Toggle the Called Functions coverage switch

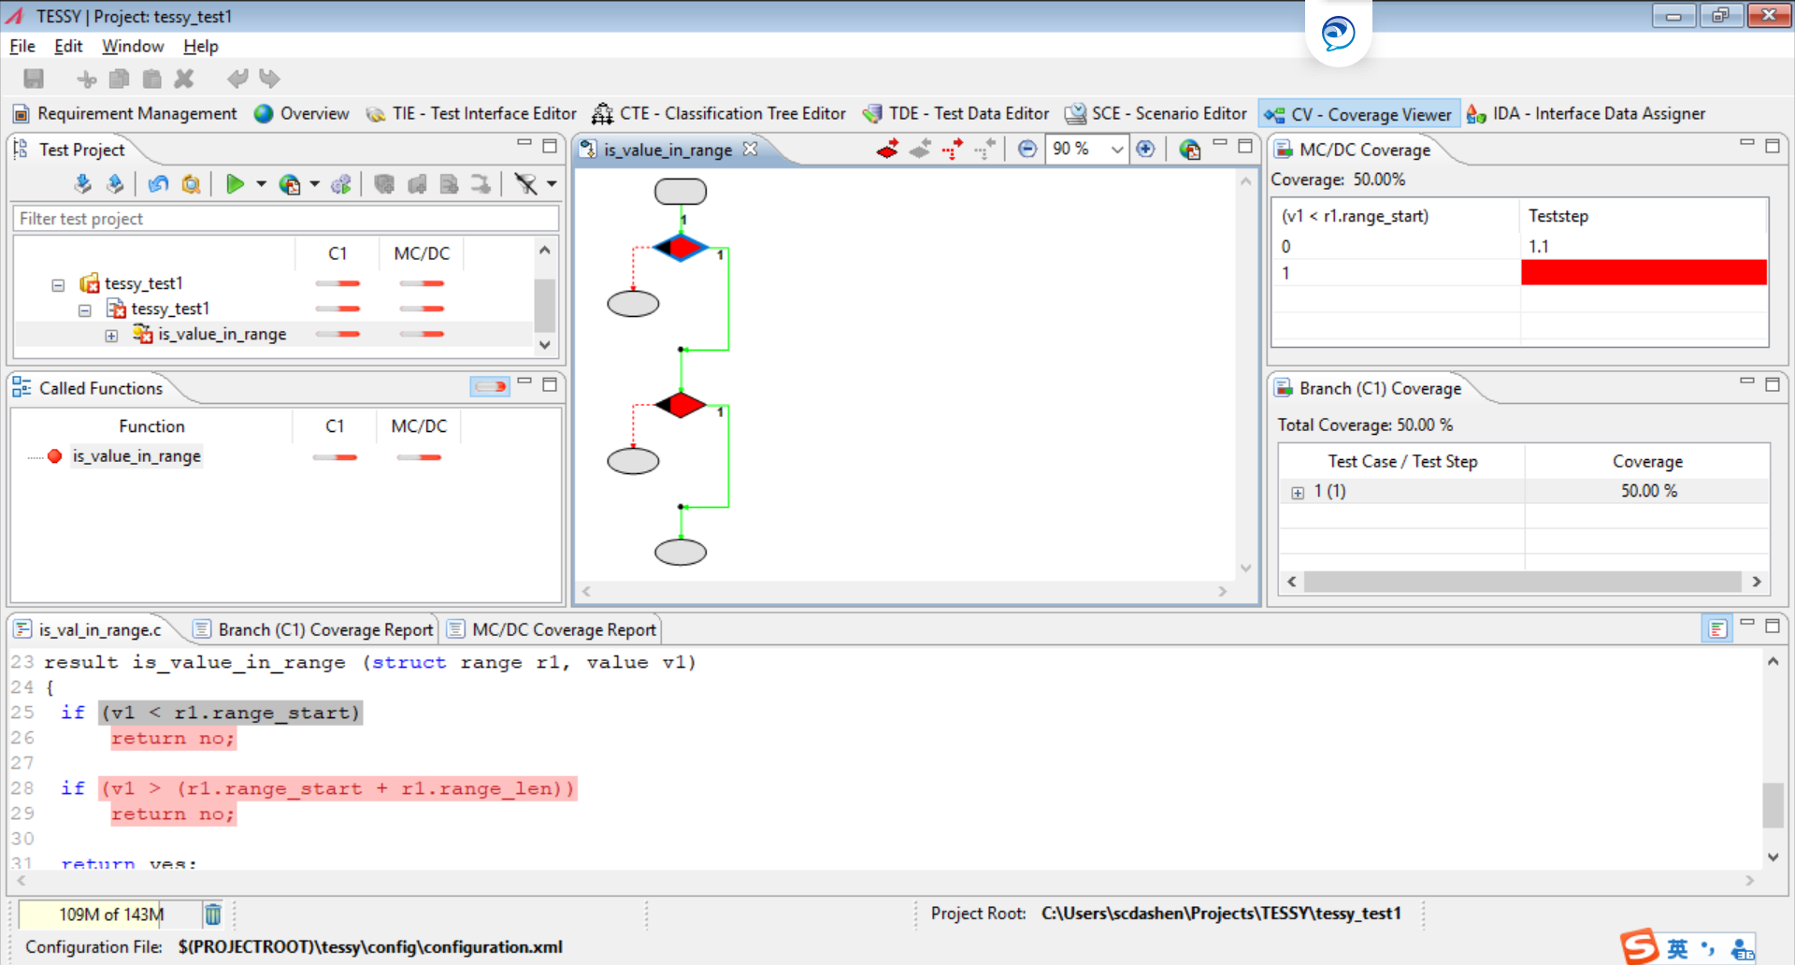pyautogui.click(x=490, y=386)
